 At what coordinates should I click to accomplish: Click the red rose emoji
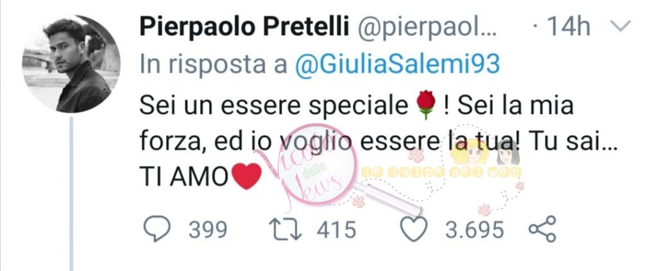click(x=426, y=106)
